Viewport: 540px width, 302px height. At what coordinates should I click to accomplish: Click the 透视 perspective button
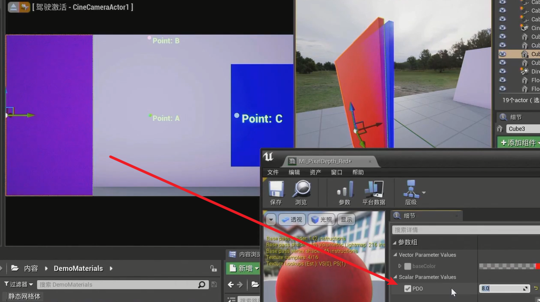click(291, 219)
